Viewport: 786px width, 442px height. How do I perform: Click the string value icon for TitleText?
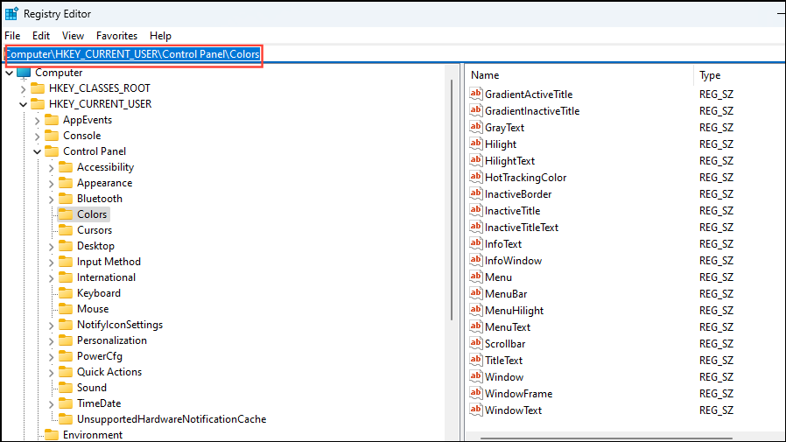pyautogui.click(x=475, y=360)
